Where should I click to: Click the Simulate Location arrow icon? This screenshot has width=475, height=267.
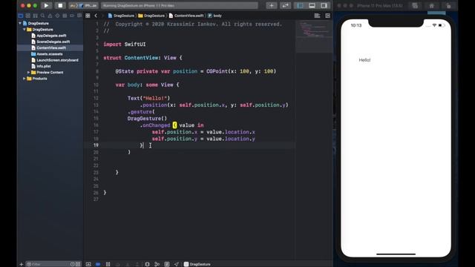pyautogui.click(x=177, y=264)
